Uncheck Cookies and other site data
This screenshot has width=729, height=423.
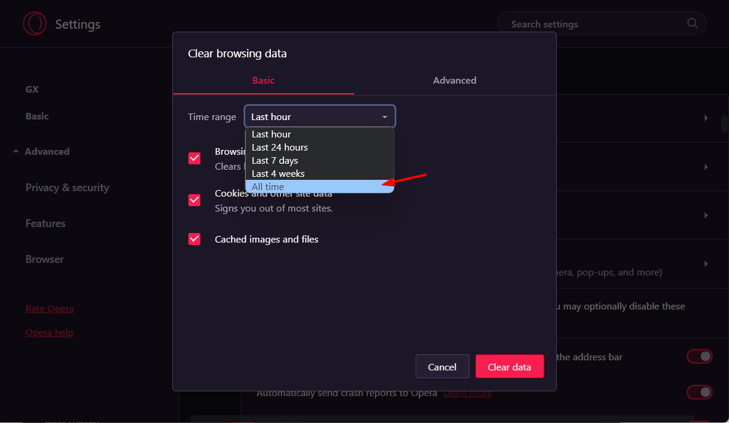[x=194, y=200]
